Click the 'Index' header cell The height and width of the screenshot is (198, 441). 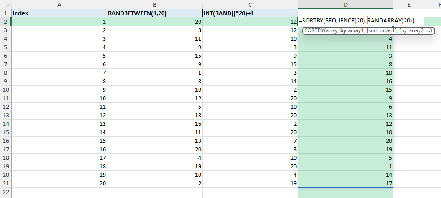[59, 13]
